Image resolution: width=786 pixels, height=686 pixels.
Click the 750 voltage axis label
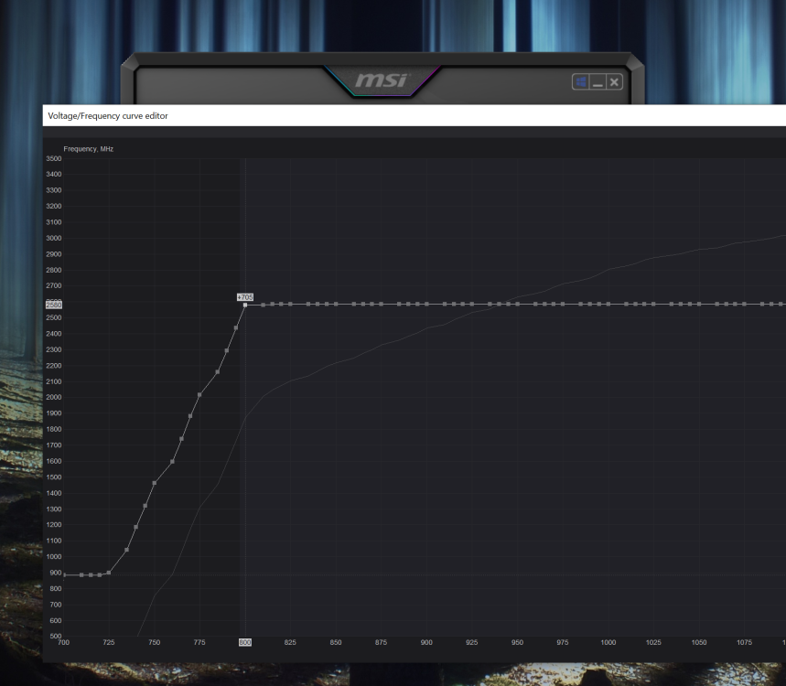pyautogui.click(x=155, y=642)
